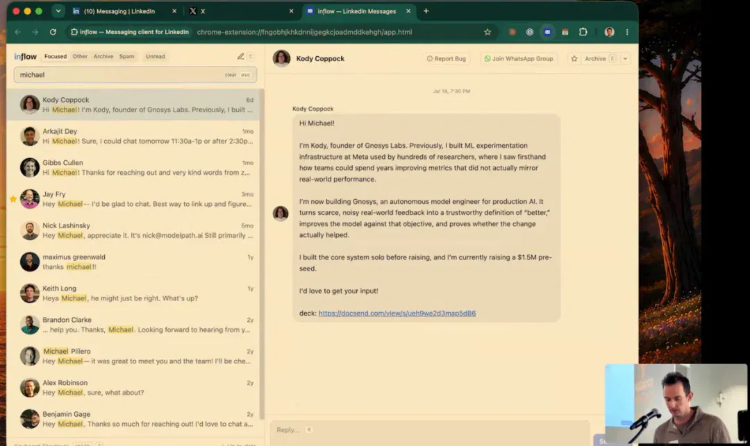This screenshot has height=446, width=750.
Task: Open the docsend deck link
Action: coord(397,314)
